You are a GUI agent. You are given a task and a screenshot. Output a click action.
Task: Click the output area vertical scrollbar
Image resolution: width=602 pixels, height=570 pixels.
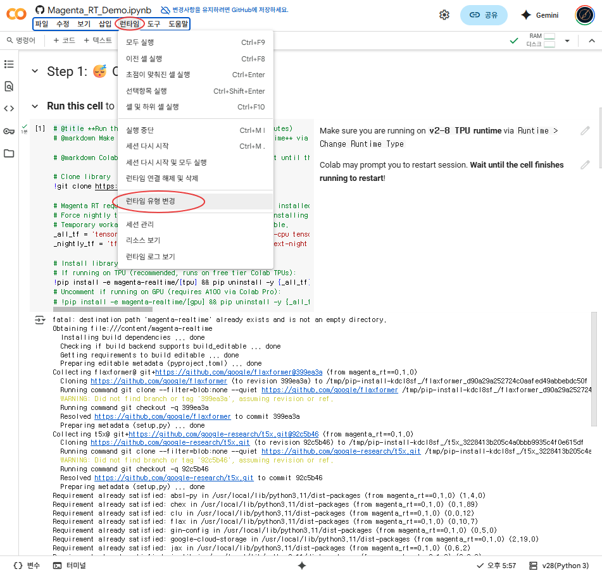coord(594,368)
